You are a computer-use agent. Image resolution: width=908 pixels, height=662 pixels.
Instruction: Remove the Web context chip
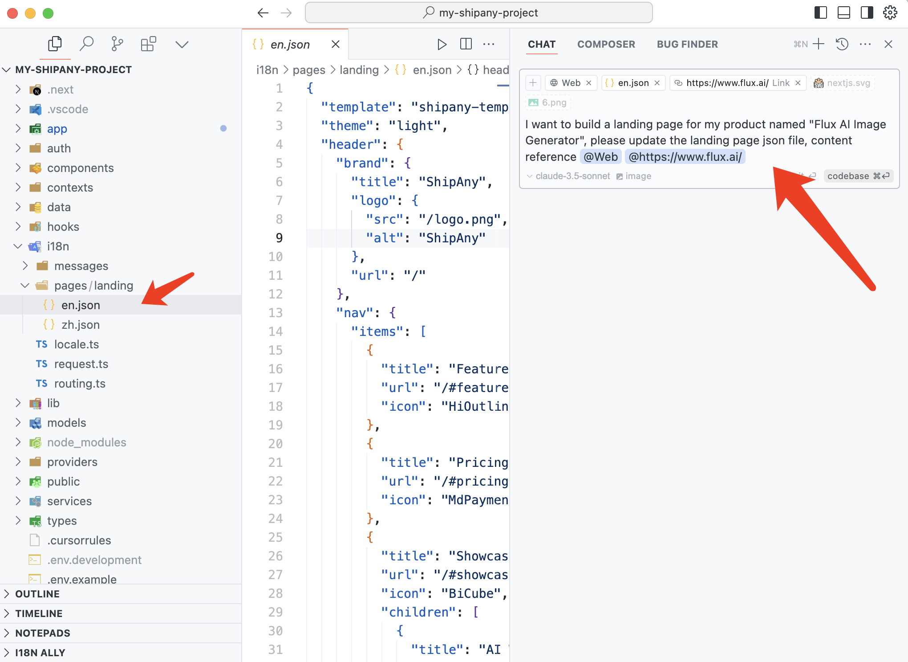(589, 83)
